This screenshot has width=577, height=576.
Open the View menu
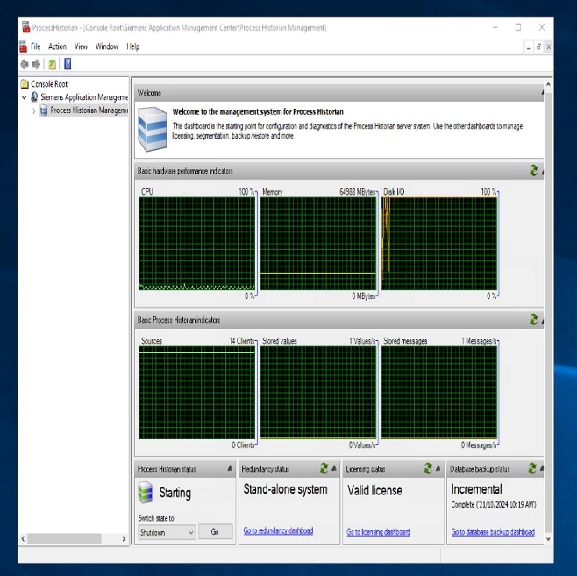tap(81, 46)
